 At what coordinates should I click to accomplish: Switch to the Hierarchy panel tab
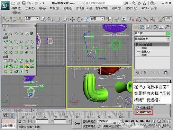point(148,27)
